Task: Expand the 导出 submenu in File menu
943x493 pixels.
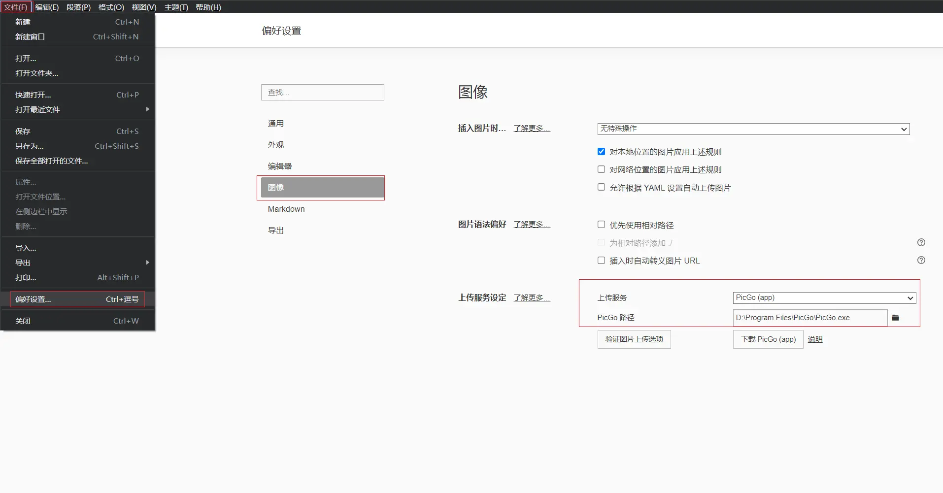Action: pyautogui.click(x=78, y=263)
